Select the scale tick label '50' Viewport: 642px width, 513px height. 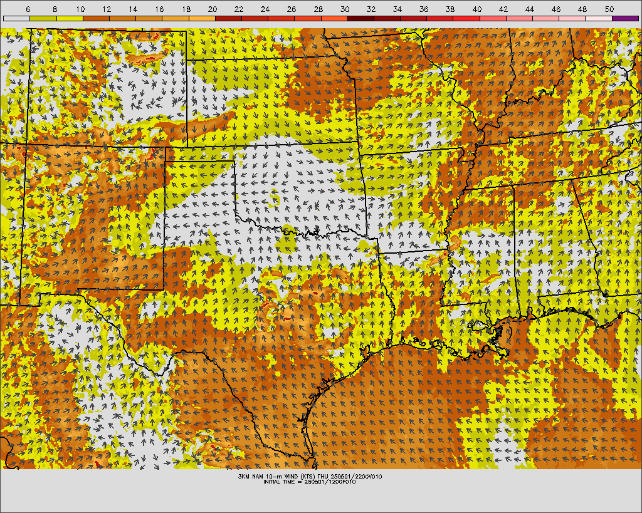(x=609, y=9)
